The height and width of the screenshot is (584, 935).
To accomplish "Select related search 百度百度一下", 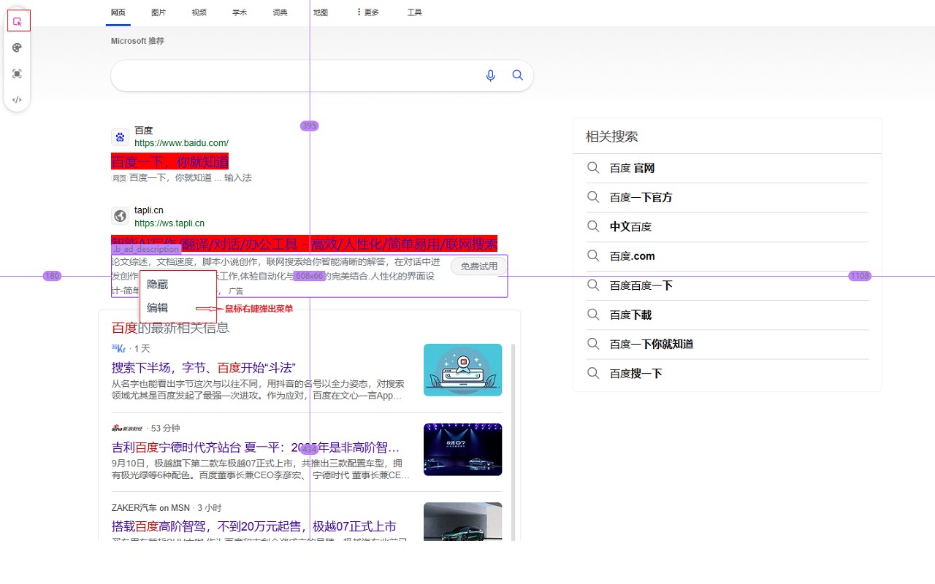I will point(641,285).
